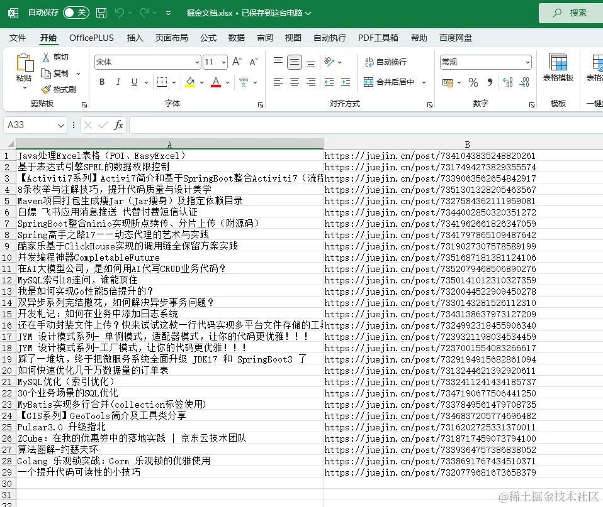Image resolution: width=603 pixels, height=507 pixels.
Task: Click the decrease decimal icon
Action: tap(524, 82)
